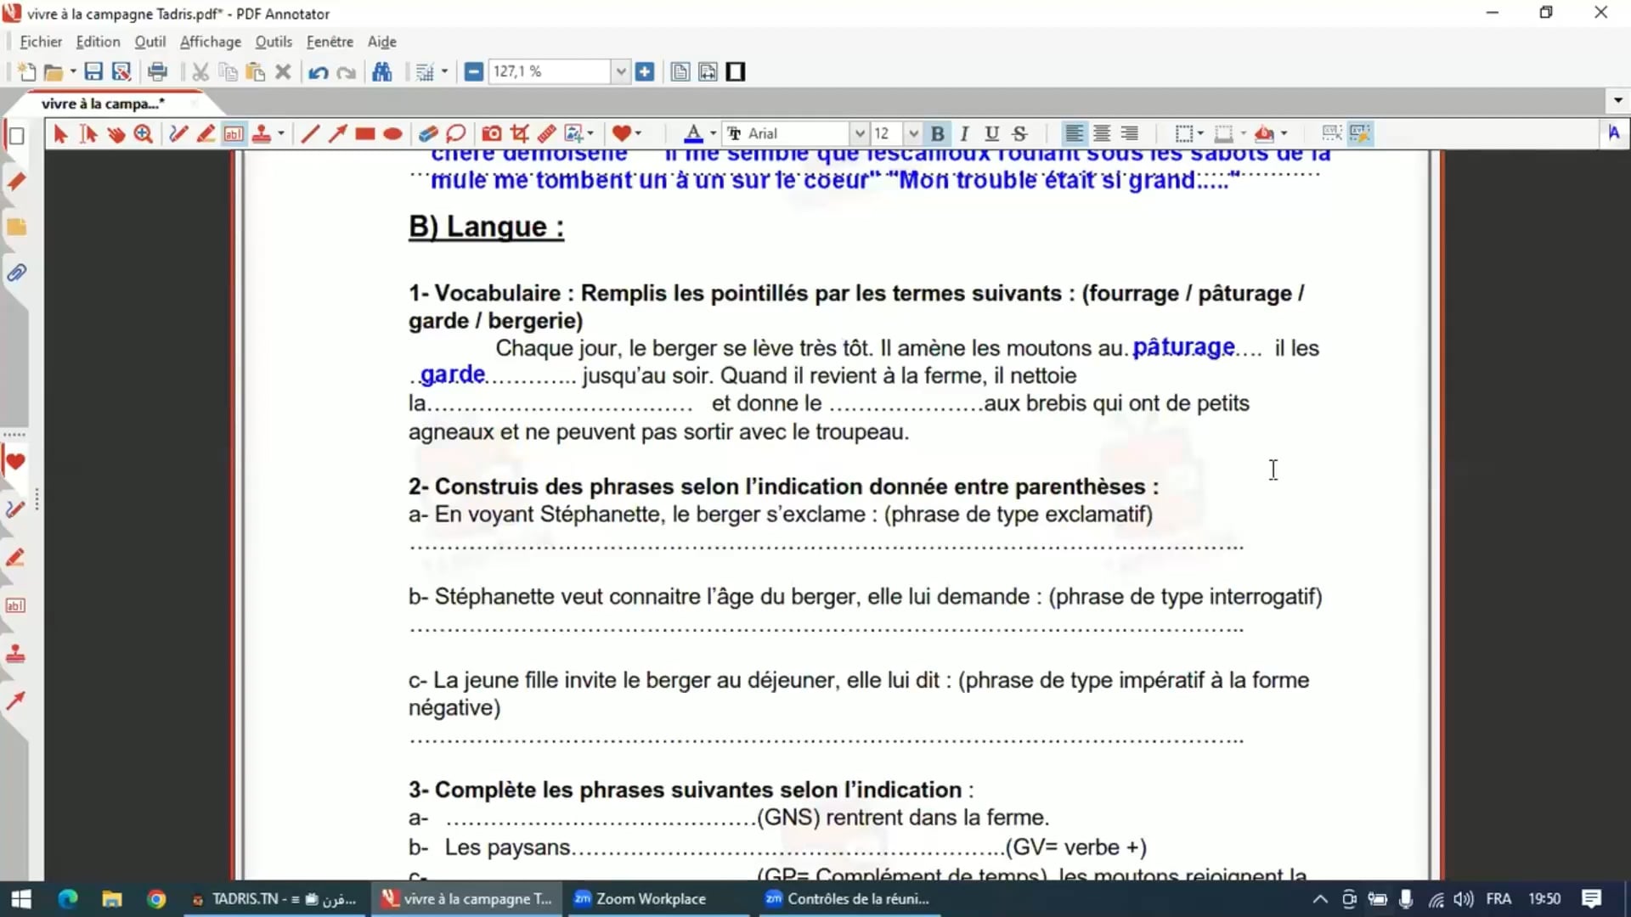The image size is (1631, 917).
Task: Expand the Arial font name dropdown
Action: point(859,133)
